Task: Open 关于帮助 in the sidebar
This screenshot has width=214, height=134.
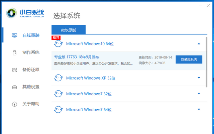Action: [31, 104]
